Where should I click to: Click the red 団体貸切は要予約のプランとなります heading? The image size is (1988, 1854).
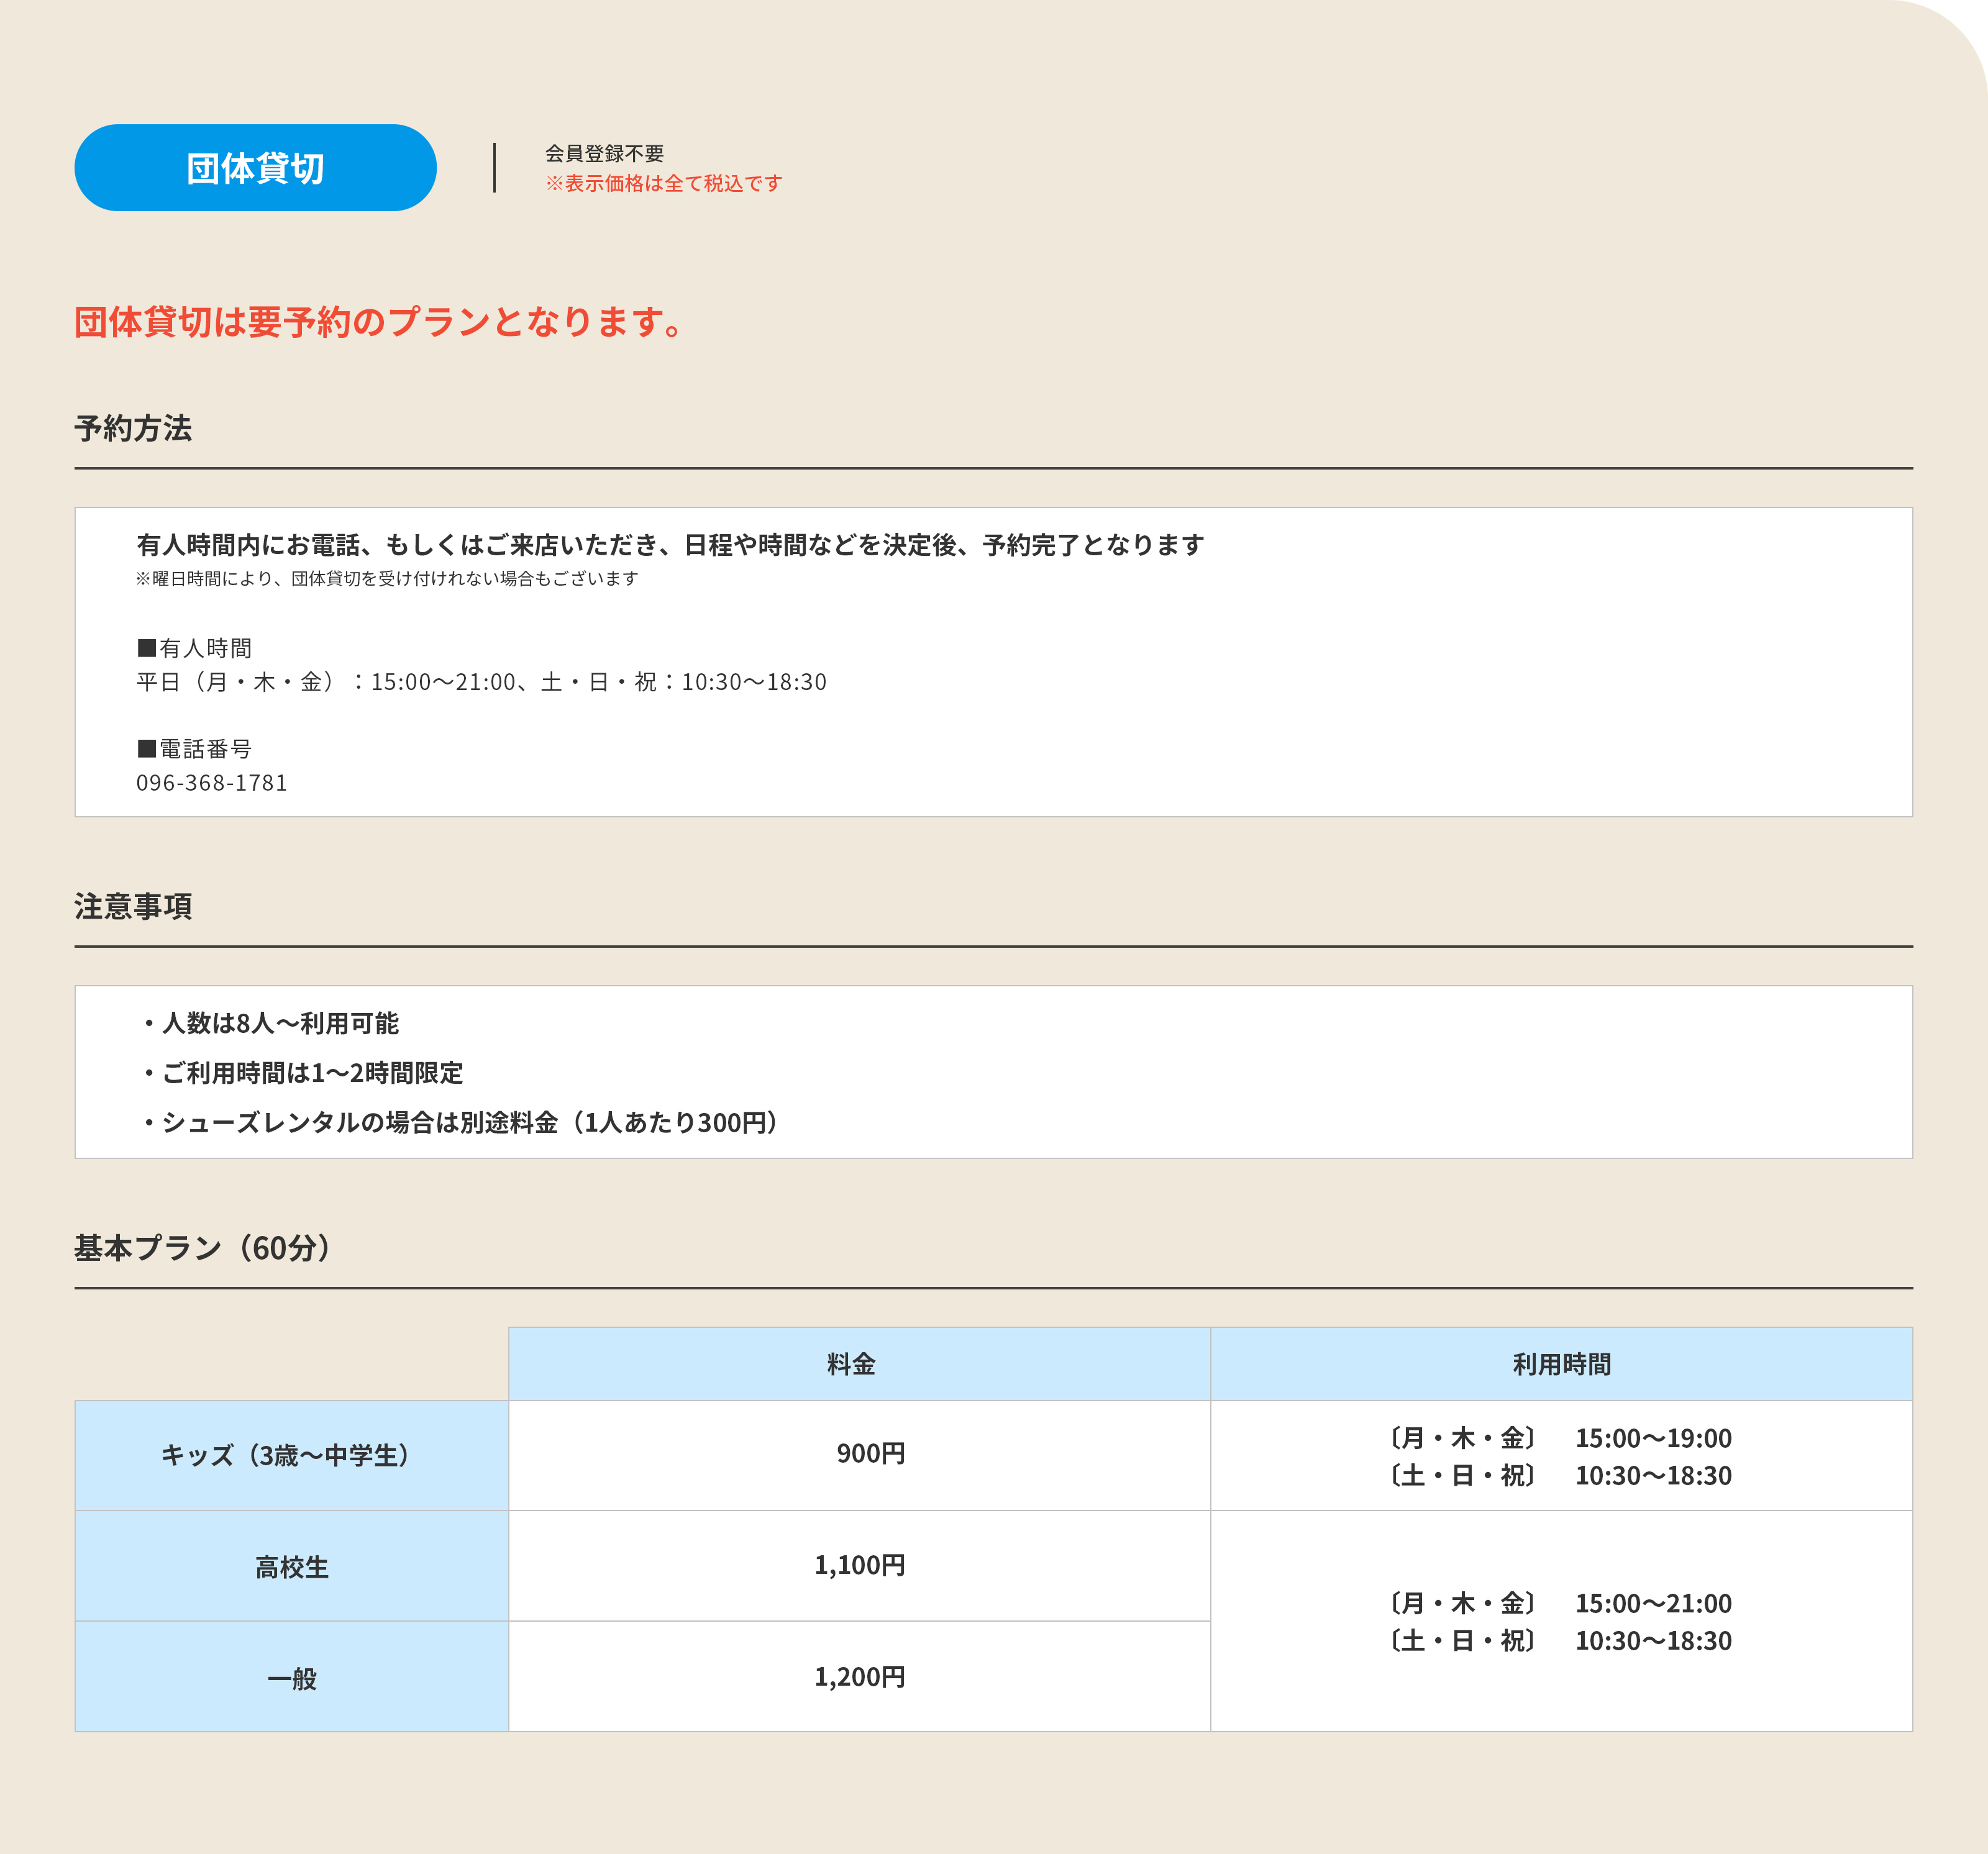pos(378,322)
